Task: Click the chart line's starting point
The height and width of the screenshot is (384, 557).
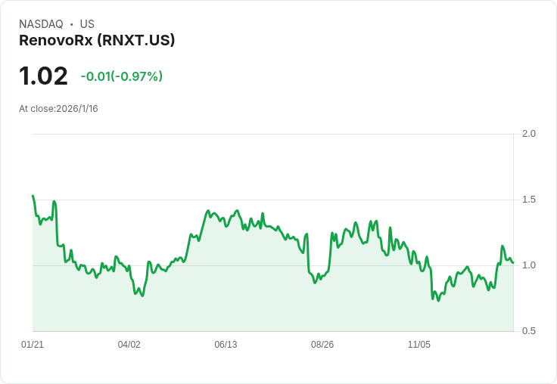Action: click(33, 196)
